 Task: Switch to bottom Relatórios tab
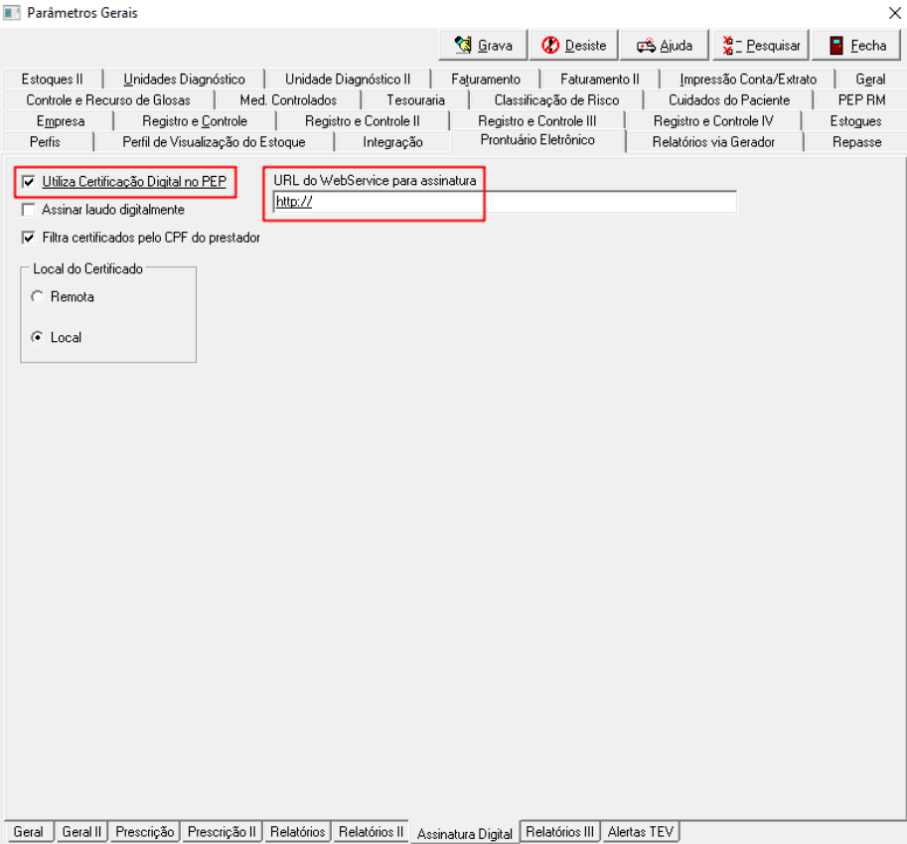[297, 832]
